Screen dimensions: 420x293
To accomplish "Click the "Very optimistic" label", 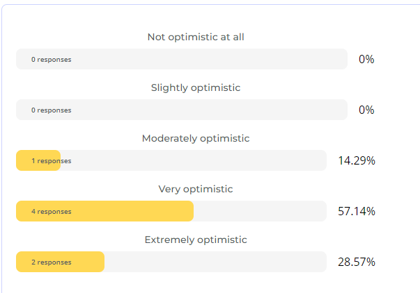I will coord(196,189).
